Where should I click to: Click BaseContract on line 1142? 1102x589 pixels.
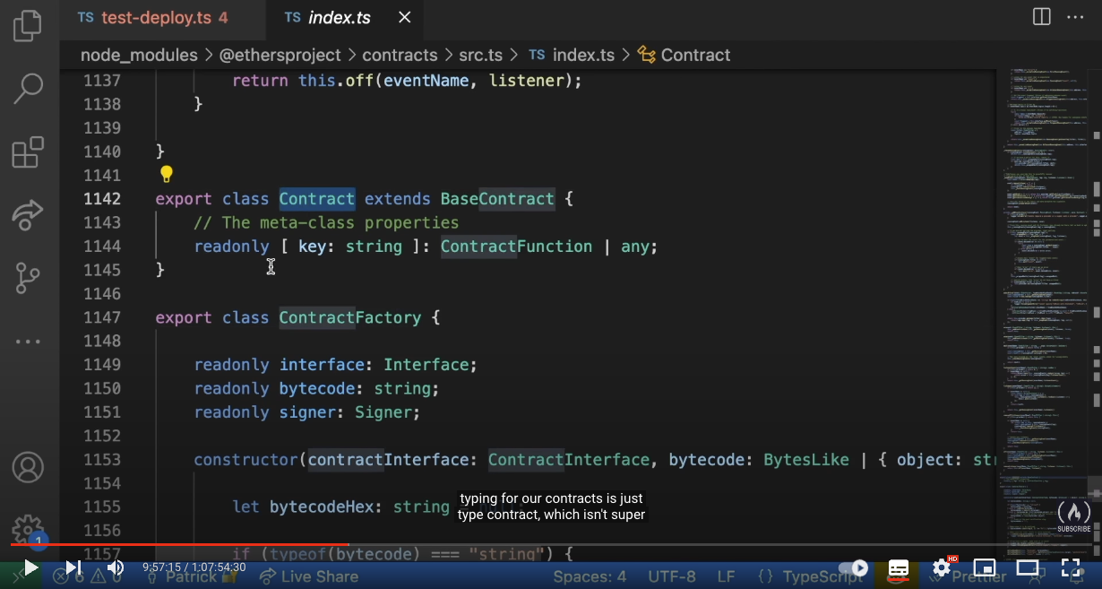(497, 199)
